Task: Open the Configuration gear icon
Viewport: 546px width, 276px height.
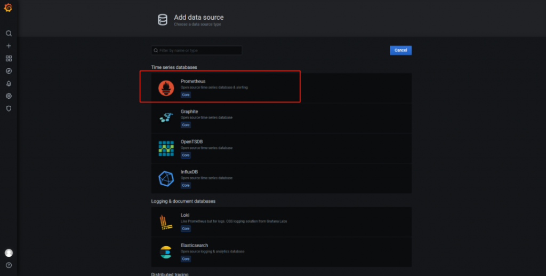Action: pos(9,96)
